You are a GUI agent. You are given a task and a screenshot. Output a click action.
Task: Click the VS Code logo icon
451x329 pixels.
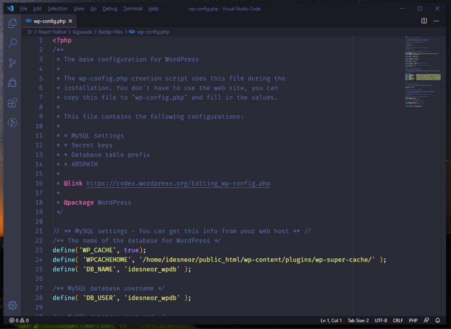point(11,8)
